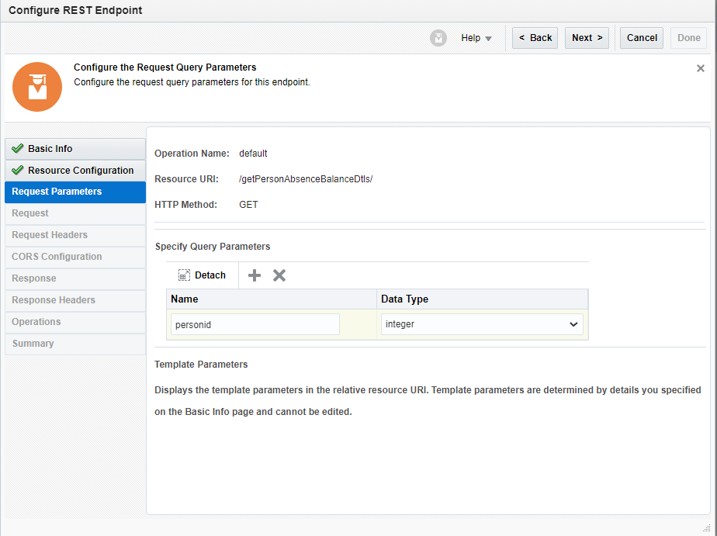The width and height of the screenshot is (717, 536).
Task: Cancel the REST endpoint configuration
Action: [641, 37]
